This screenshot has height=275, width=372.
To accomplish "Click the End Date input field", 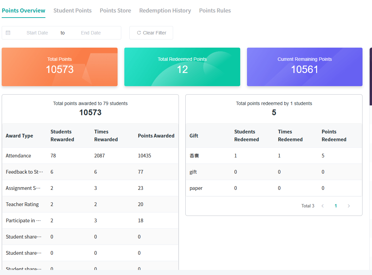I will [91, 33].
